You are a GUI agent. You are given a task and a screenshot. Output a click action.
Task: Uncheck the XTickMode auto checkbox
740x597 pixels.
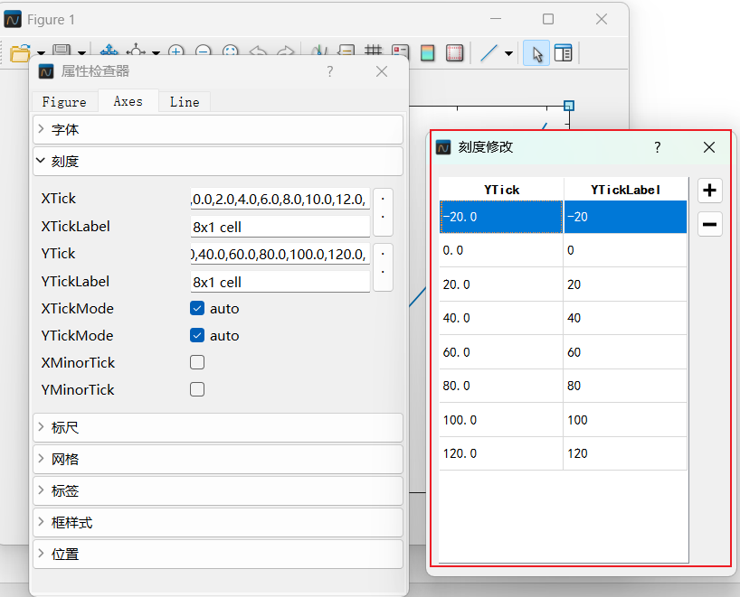tap(197, 309)
